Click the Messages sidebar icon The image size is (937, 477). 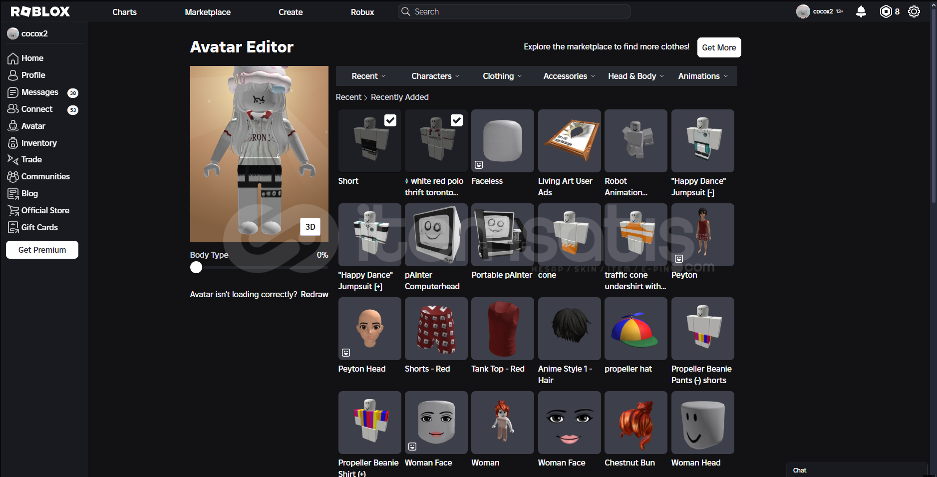tap(13, 92)
